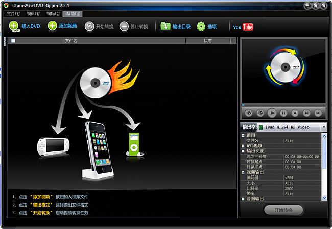Screen dimensions: 332x229
Task: Click the large 开始转换 button at bottom right
Action: pos(283,210)
